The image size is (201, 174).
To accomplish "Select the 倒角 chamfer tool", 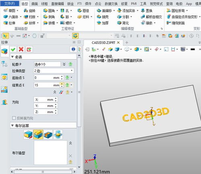I will tap(49, 17).
